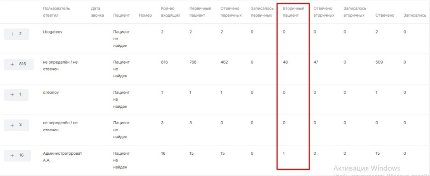Click the 'Номер' column header
The width and height of the screenshot is (430, 176).
(145, 15)
